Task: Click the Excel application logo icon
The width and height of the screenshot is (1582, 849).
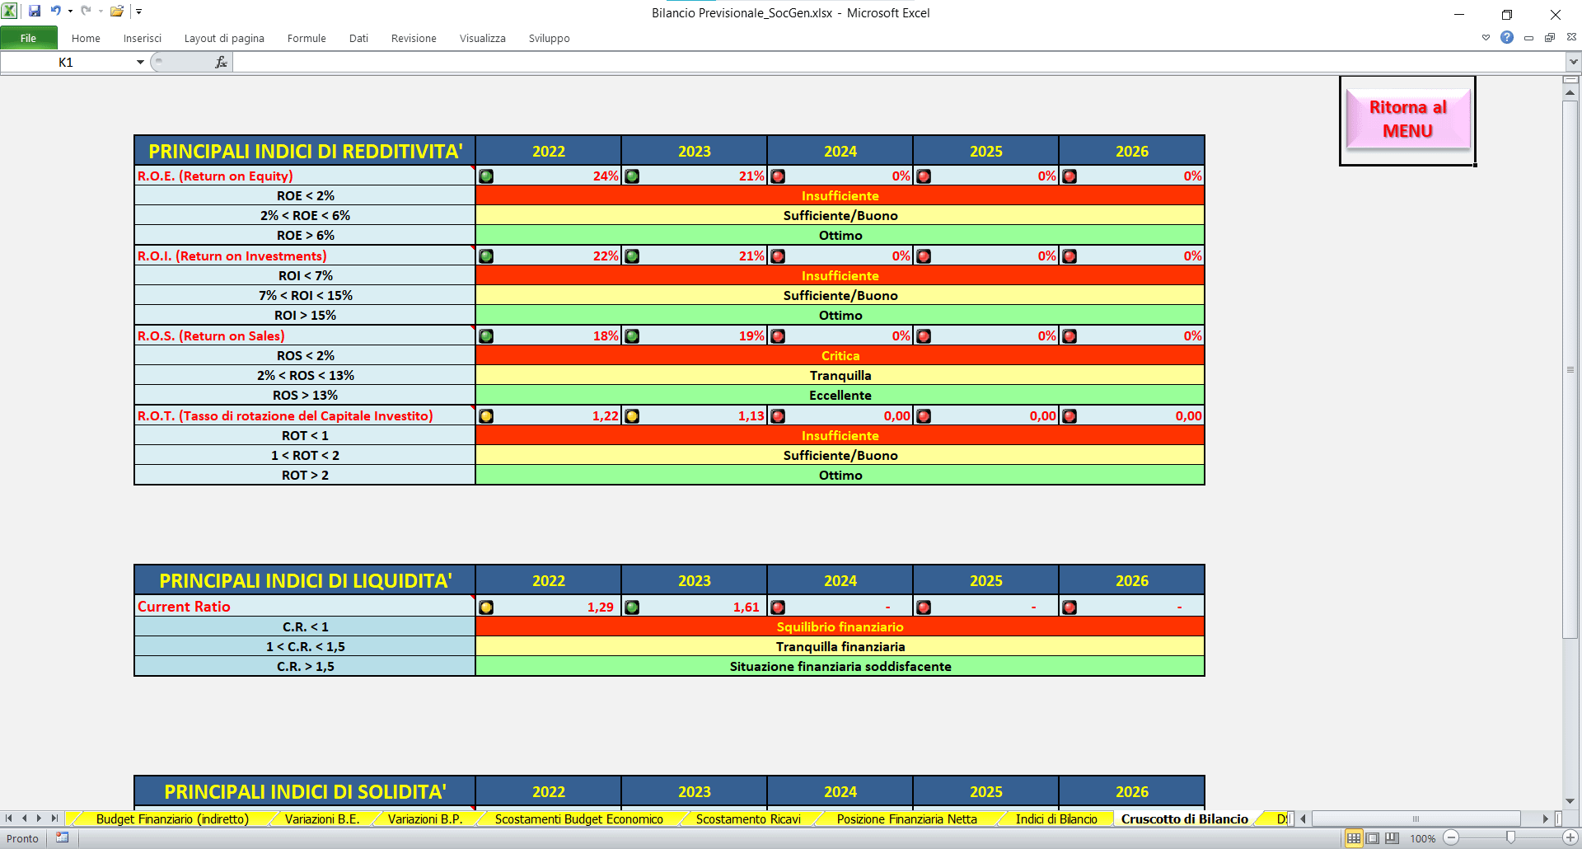Action: point(10,12)
